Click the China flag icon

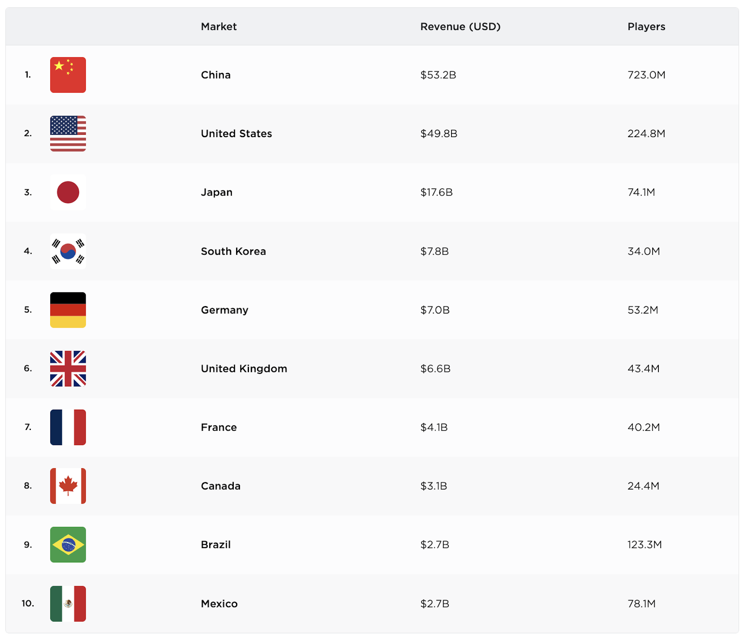pyautogui.click(x=68, y=75)
